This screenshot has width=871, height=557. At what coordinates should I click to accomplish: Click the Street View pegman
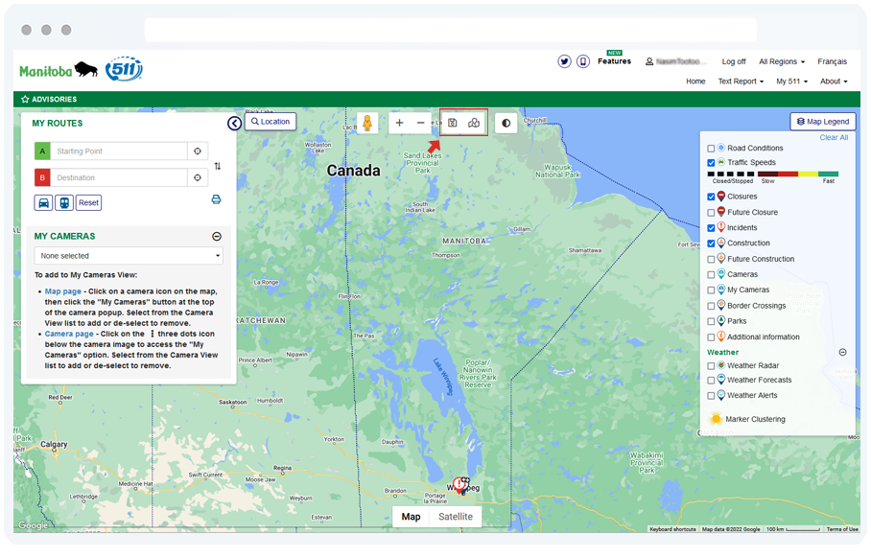click(x=367, y=123)
